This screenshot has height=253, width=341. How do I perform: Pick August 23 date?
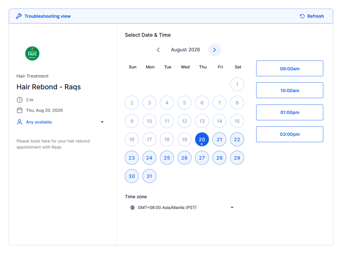(132, 158)
